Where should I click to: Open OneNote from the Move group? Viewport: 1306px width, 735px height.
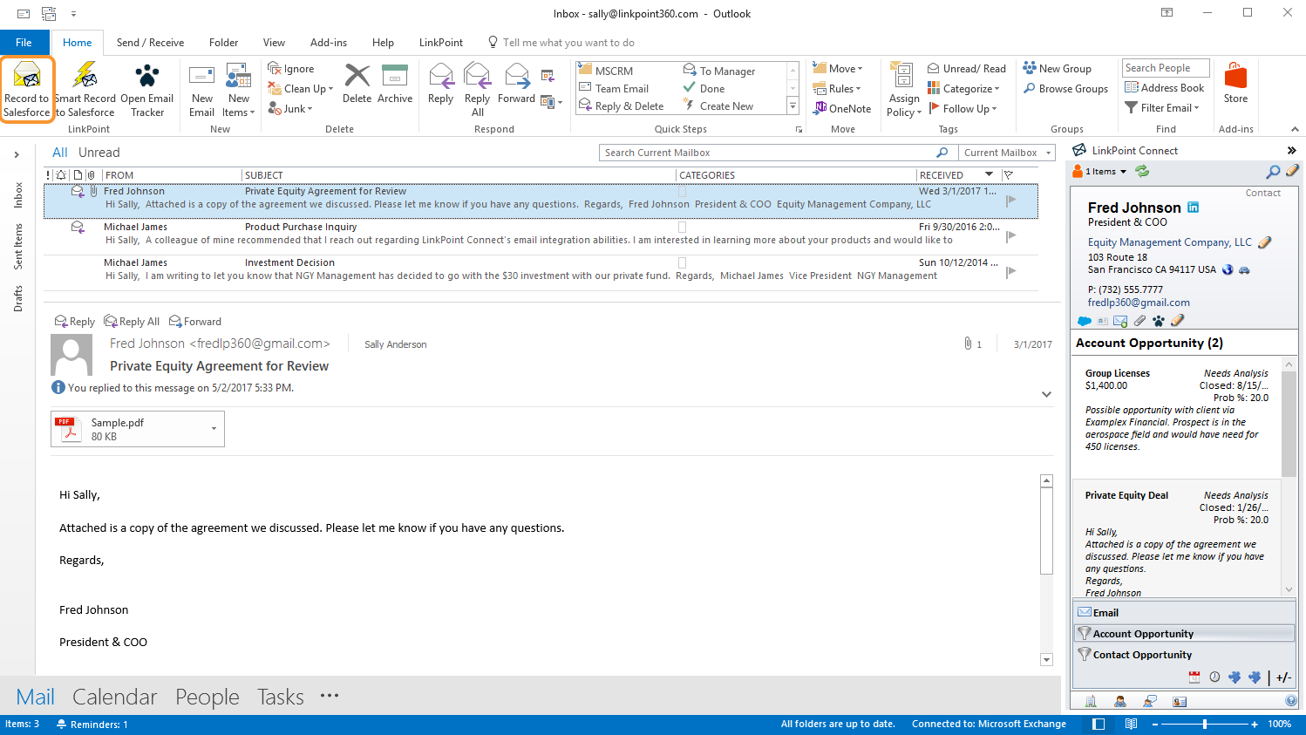coord(842,108)
